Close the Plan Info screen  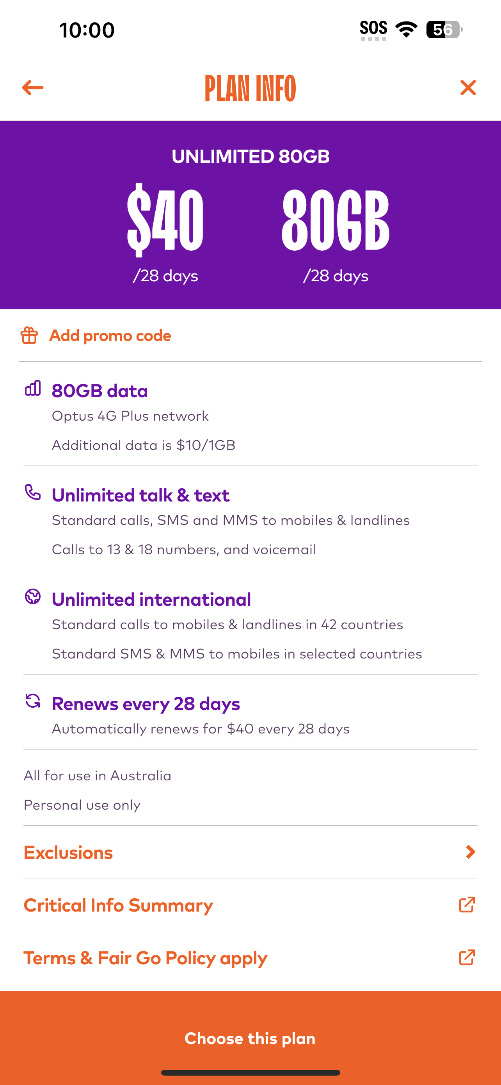click(468, 87)
